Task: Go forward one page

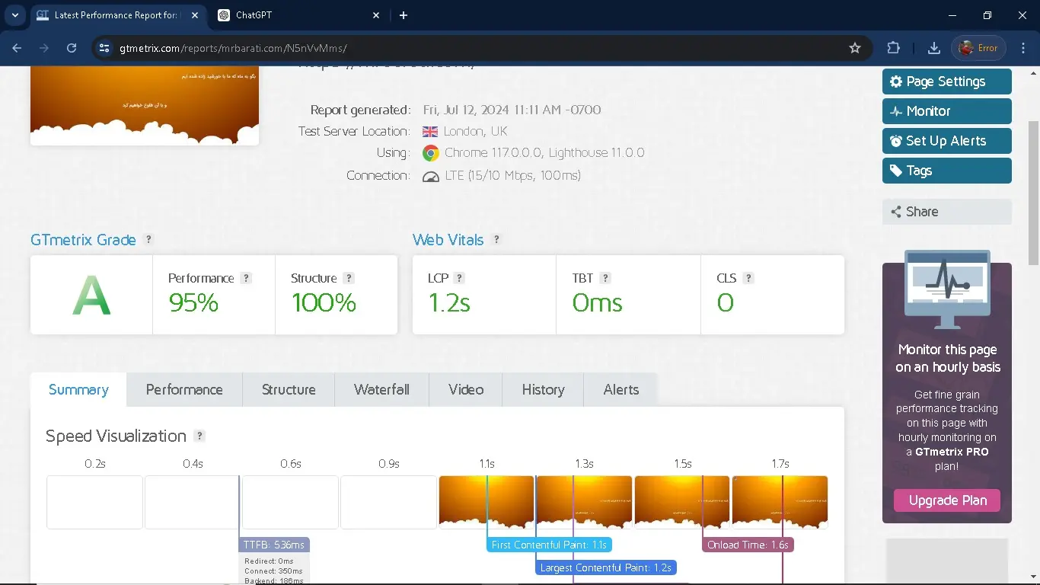Action: click(x=44, y=48)
